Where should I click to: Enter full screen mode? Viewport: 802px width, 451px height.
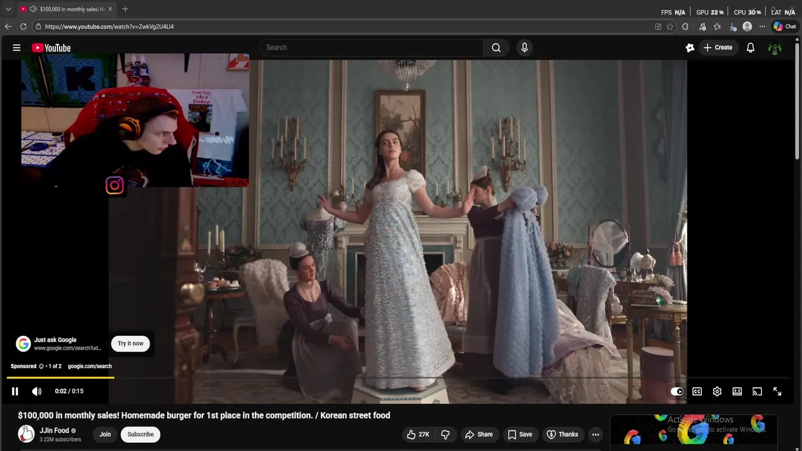click(777, 391)
